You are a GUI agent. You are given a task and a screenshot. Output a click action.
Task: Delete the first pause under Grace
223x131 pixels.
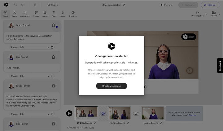pos(52,47)
